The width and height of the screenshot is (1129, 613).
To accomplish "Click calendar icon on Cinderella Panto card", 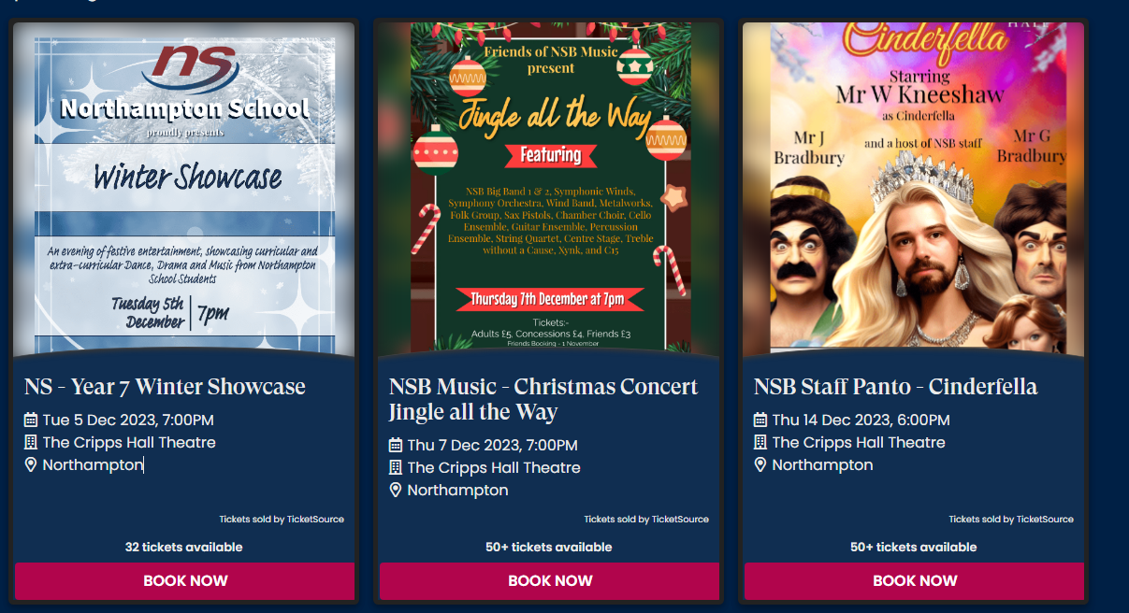I will pos(760,421).
